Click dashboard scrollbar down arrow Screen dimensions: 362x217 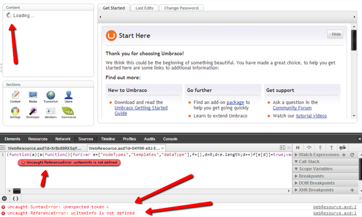(x=354, y=116)
